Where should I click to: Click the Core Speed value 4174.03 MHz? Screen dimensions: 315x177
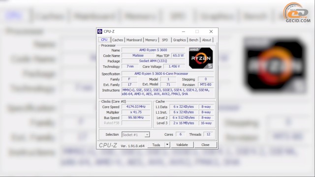pyautogui.click(x=136, y=107)
